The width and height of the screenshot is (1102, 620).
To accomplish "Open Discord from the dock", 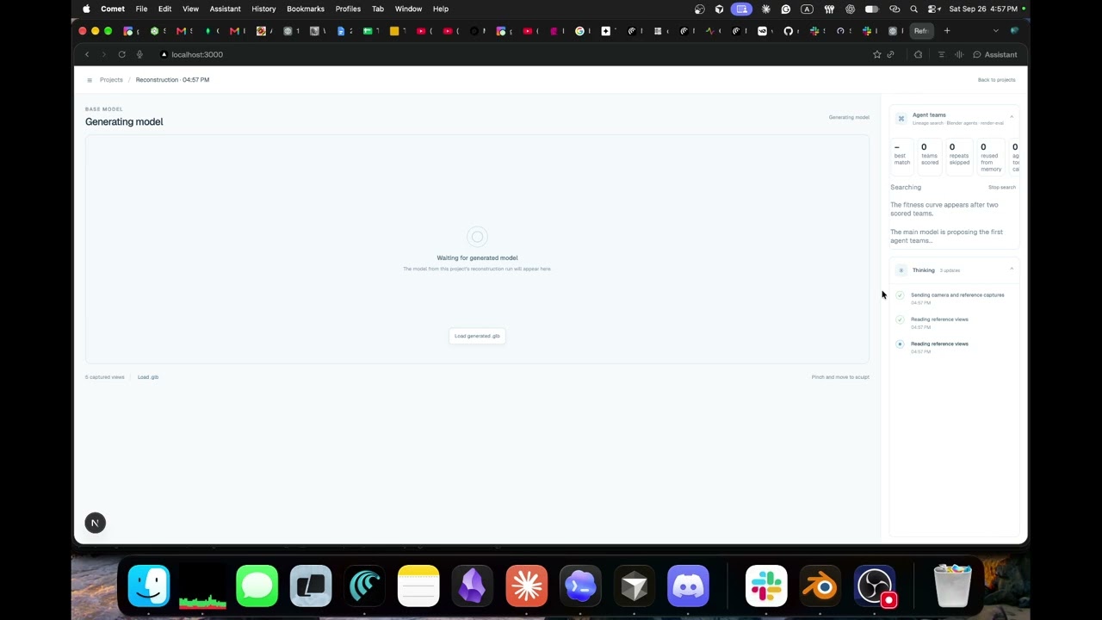I will [x=688, y=586].
